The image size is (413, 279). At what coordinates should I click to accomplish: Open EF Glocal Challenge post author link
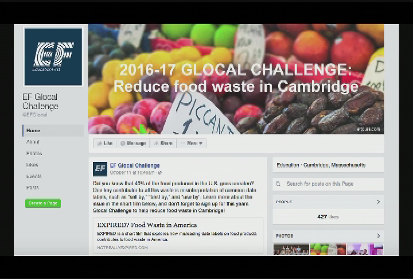(x=135, y=165)
